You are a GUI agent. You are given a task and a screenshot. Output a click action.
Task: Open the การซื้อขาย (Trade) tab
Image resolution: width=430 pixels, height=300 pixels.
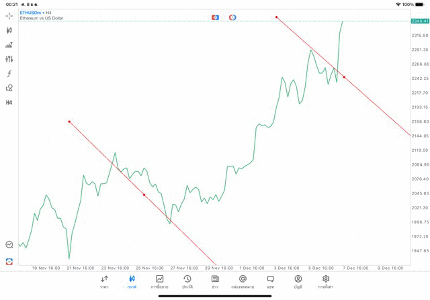[159, 281]
